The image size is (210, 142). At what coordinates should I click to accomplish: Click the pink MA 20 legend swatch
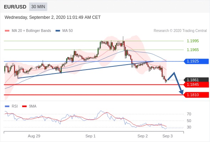7,31
